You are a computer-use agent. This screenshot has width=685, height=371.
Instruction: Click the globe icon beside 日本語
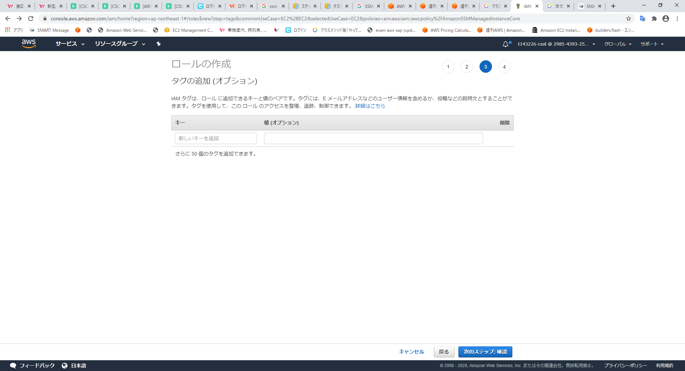pyautogui.click(x=65, y=366)
